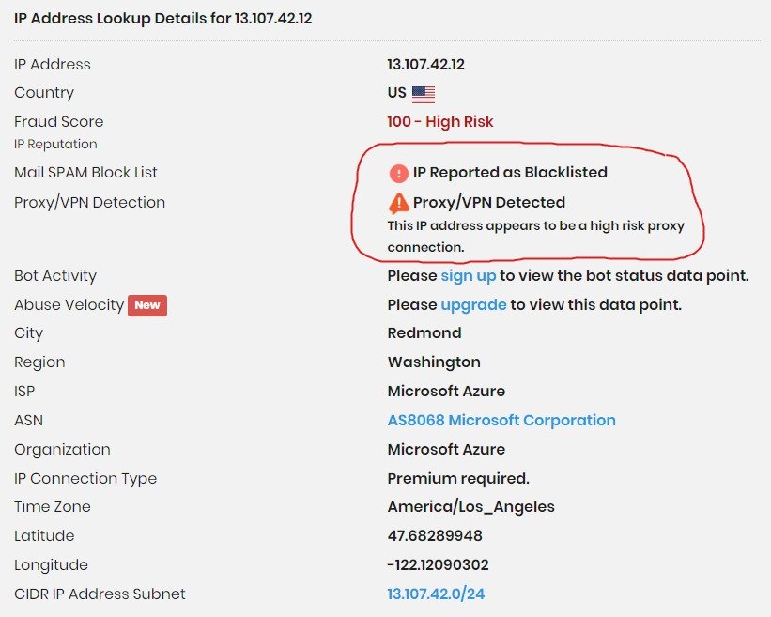This screenshot has width=771, height=617.
Task: Click the "America/Los_Angeles" time zone value
Action: click(x=470, y=507)
